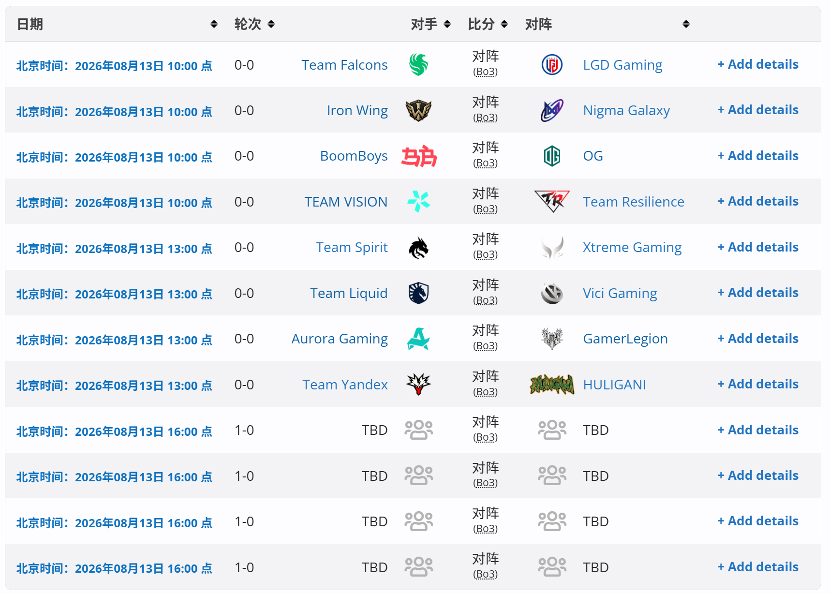Sort table by 轮次 column arrows

click(x=271, y=24)
